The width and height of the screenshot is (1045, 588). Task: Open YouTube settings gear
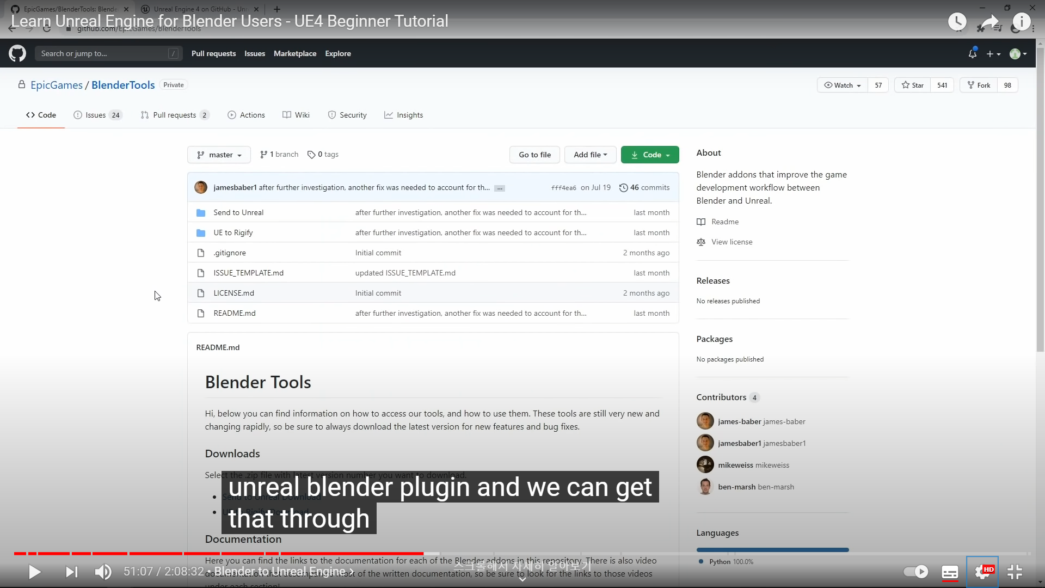(x=982, y=572)
